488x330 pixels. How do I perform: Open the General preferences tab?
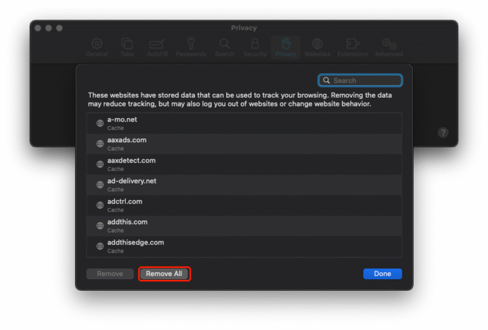tap(97, 48)
